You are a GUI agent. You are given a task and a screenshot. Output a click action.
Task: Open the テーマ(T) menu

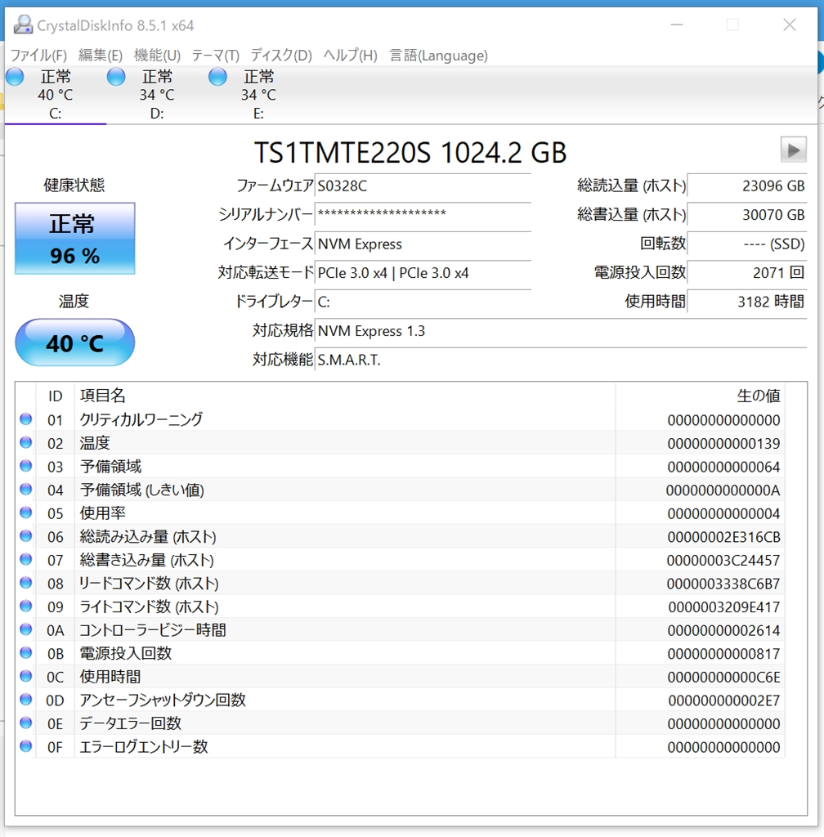216,56
